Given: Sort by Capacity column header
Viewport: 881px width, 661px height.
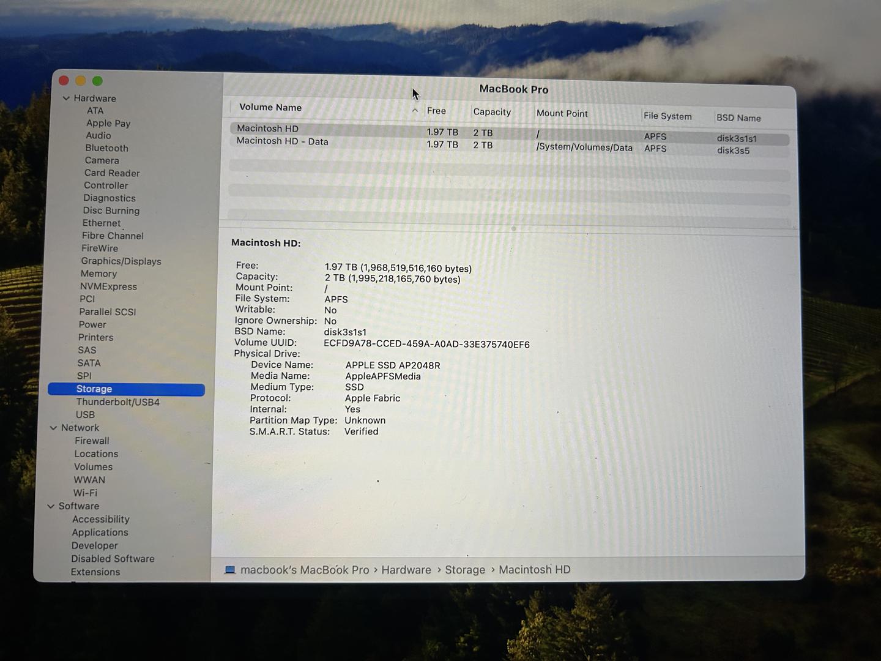Looking at the screenshot, I should [491, 112].
